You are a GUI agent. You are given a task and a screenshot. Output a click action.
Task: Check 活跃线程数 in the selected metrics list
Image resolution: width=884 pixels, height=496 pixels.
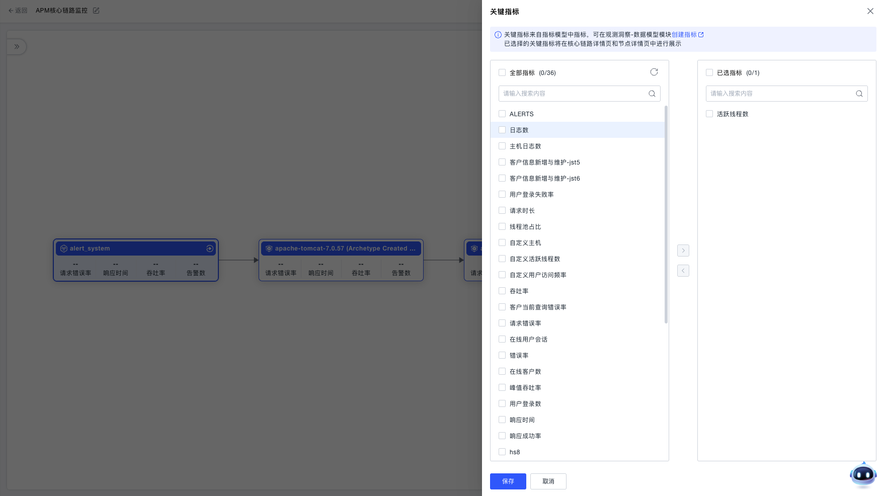[x=709, y=114]
